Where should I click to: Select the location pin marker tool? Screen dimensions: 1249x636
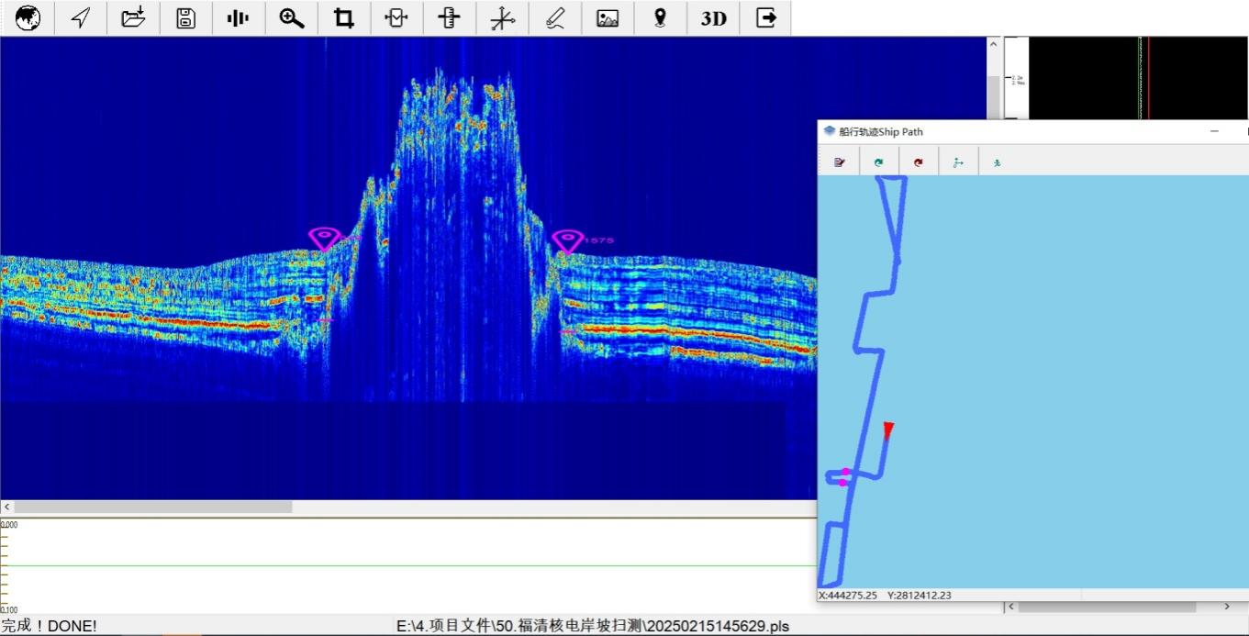660,17
